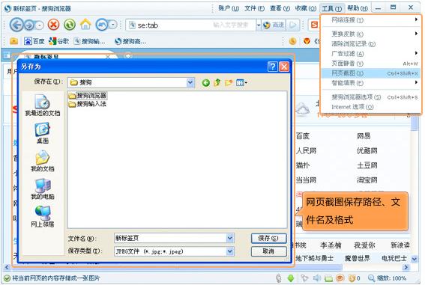Go up one folder level in dialog
The image size is (425, 285).
217,82
